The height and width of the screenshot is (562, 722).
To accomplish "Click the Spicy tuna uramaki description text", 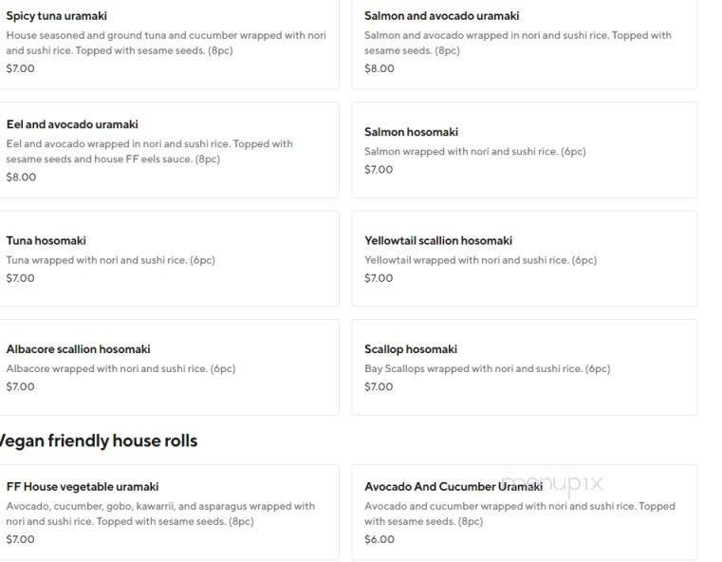I will point(166,43).
